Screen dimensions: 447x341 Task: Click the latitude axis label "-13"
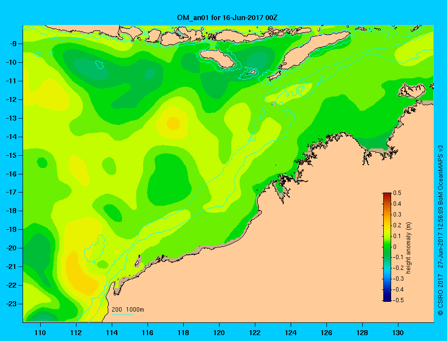click(x=11, y=118)
